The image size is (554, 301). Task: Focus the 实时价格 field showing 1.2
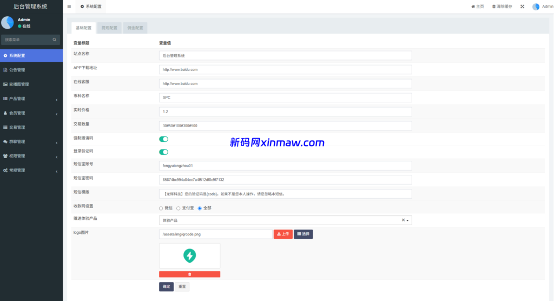285,112
